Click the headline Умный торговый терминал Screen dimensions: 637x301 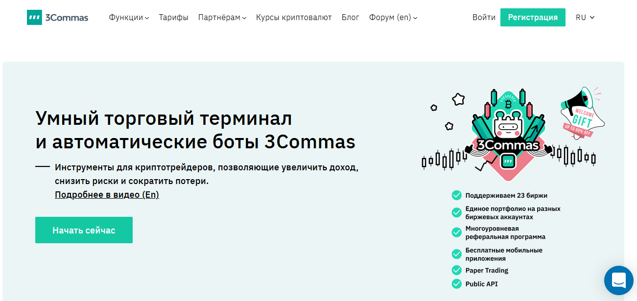164,118
